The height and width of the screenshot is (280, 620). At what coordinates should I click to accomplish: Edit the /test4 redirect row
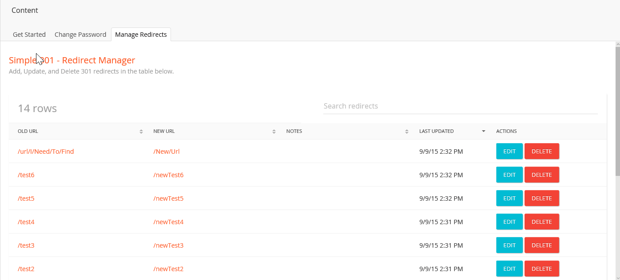click(509, 222)
